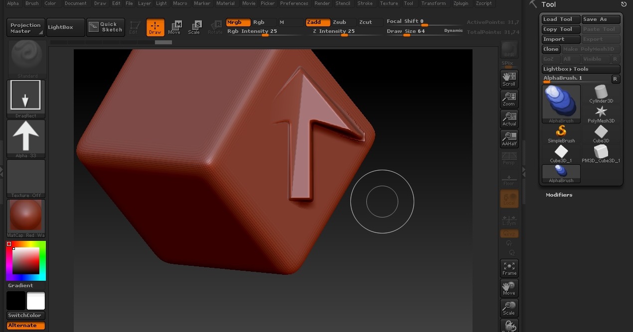Toggle Dynamic draw size
The height and width of the screenshot is (332, 633).
(x=453, y=31)
